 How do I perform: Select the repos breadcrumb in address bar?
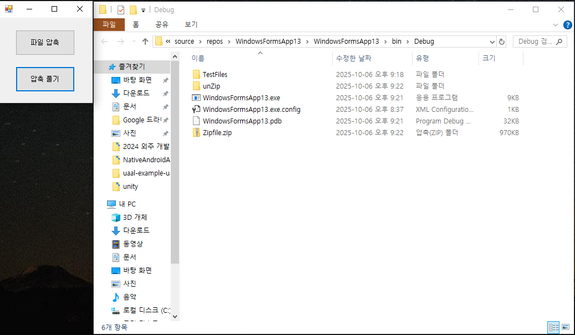pos(215,42)
